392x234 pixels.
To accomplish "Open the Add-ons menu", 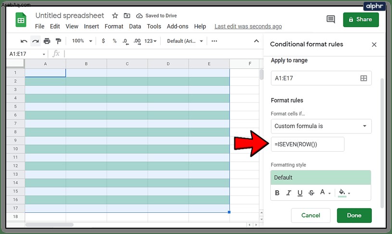I will pos(177,26).
